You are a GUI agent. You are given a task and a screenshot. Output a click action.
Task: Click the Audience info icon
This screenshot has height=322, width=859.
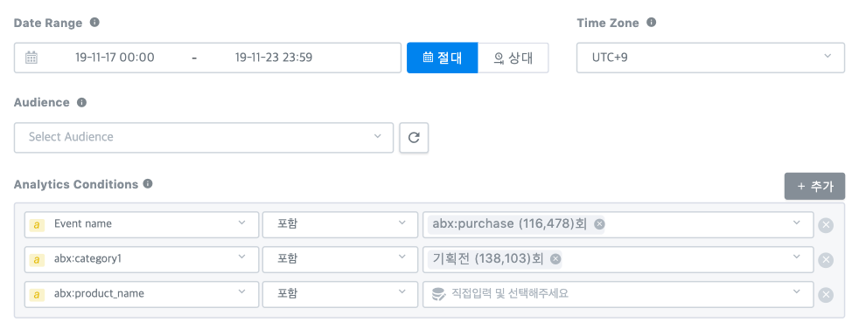81,102
